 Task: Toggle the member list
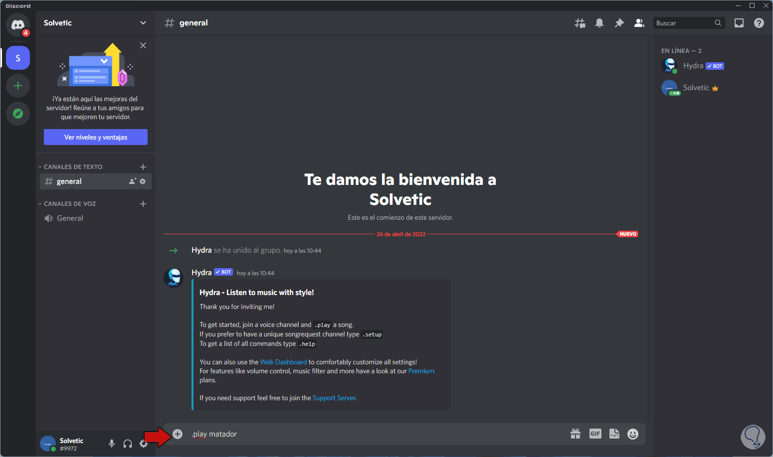tap(639, 23)
